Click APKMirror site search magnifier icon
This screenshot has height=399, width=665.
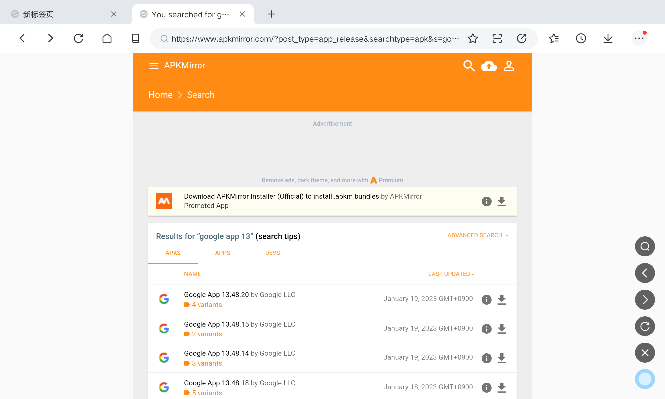click(x=469, y=66)
